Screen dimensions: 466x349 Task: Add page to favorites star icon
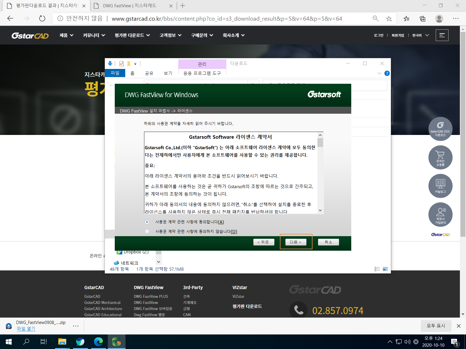(389, 19)
